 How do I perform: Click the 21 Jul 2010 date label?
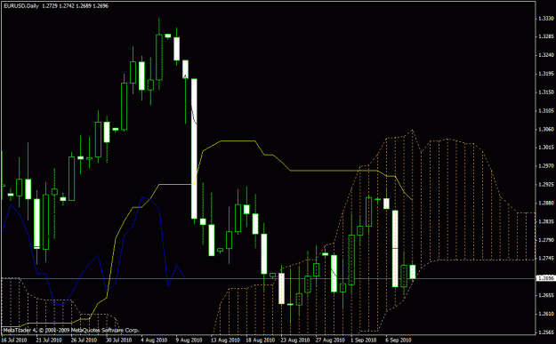[x=49, y=340]
